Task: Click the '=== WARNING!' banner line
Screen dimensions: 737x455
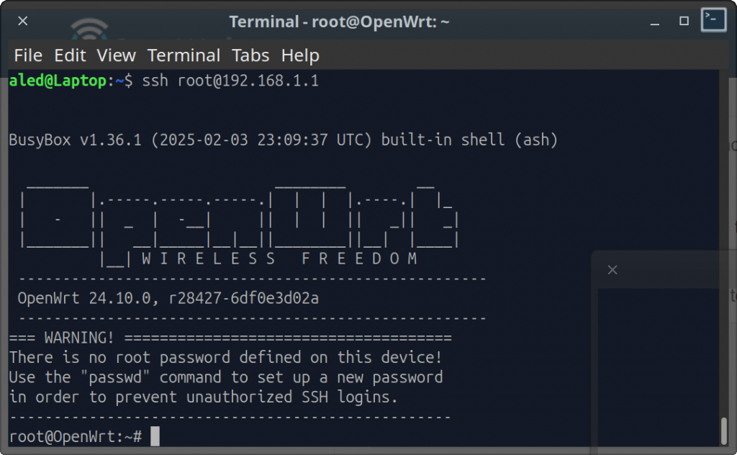Action: coord(230,338)
